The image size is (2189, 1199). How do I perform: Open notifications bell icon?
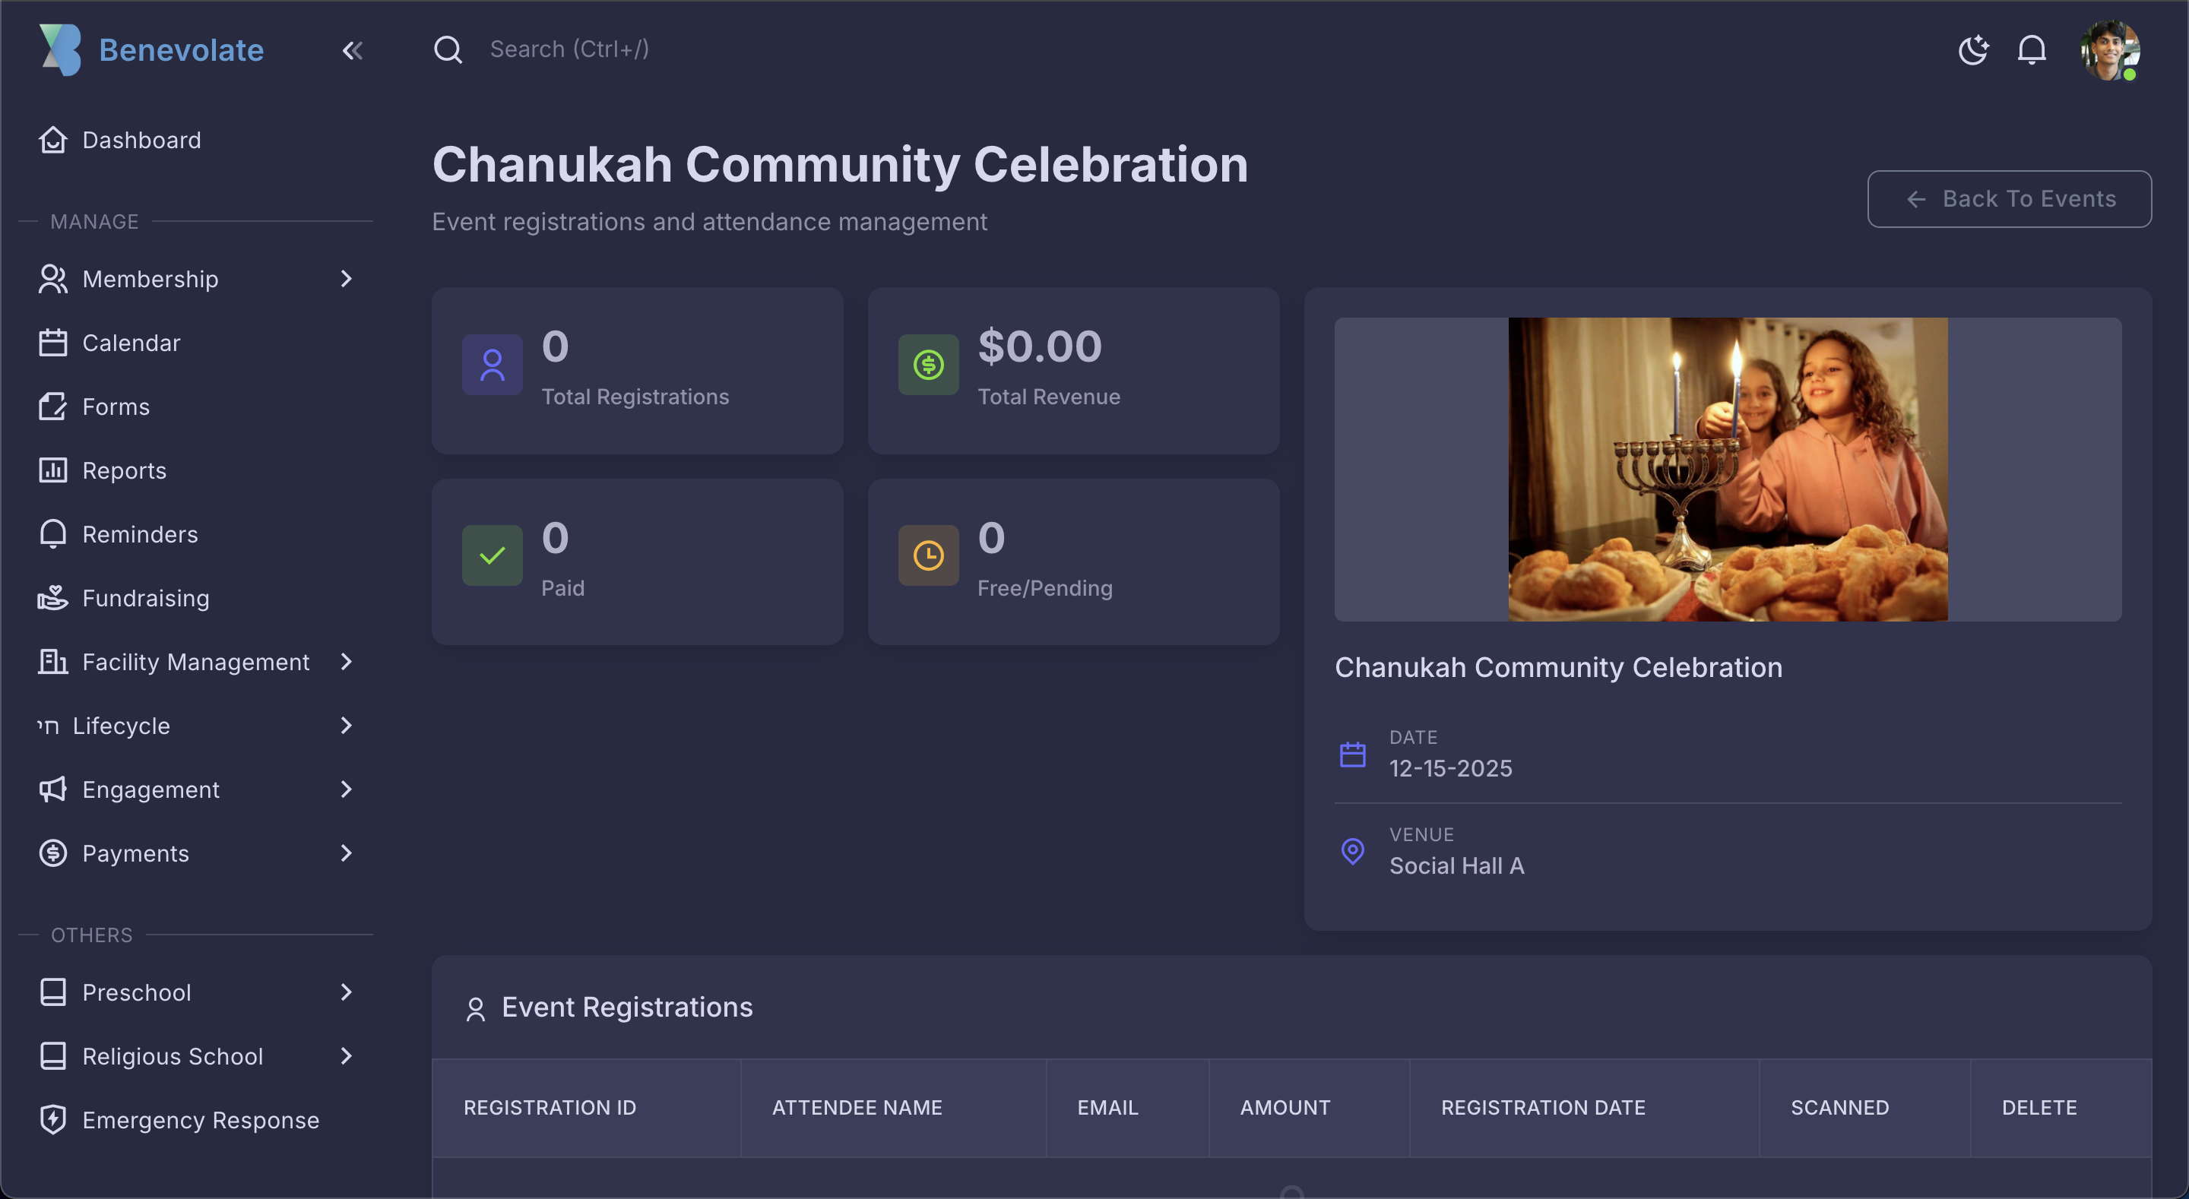click(2031, 49)
